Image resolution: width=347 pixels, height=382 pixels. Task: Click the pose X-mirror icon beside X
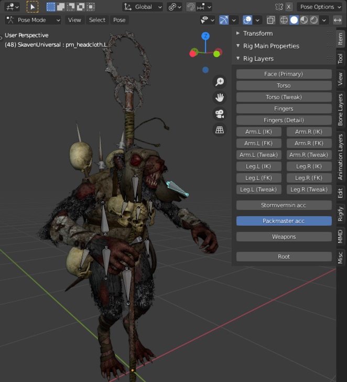tap(279, 7)
